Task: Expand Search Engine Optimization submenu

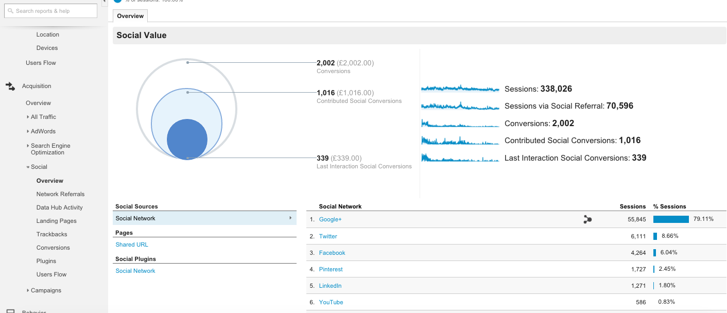Action: 28,146
